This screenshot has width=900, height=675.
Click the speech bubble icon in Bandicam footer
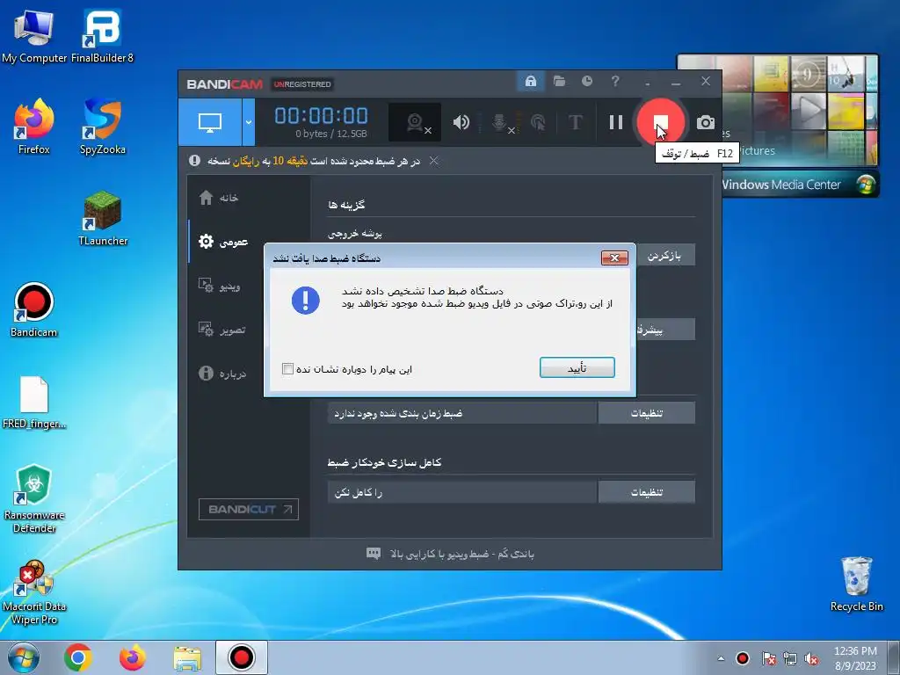click(x=373, y=554)
